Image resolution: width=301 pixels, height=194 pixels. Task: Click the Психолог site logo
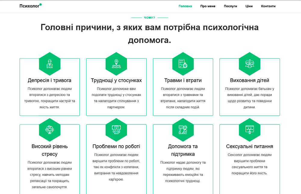(x=30, y=6)
